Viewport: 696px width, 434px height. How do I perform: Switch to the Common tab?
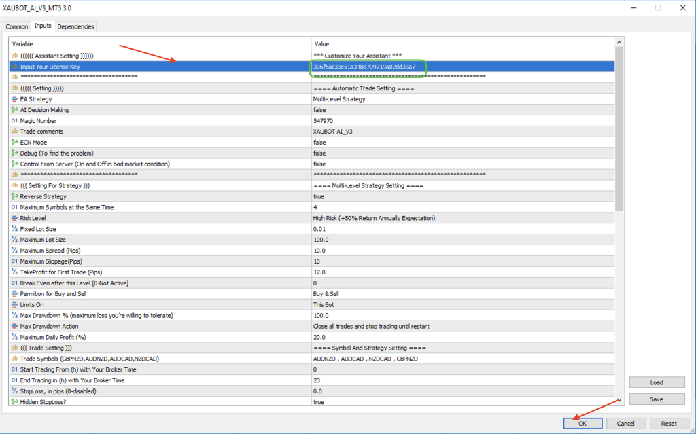point(16,26)
